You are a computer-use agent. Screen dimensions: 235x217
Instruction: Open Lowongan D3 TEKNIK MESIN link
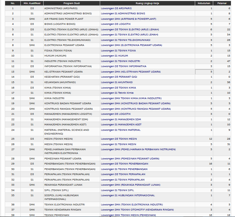(x=119, y=139)
